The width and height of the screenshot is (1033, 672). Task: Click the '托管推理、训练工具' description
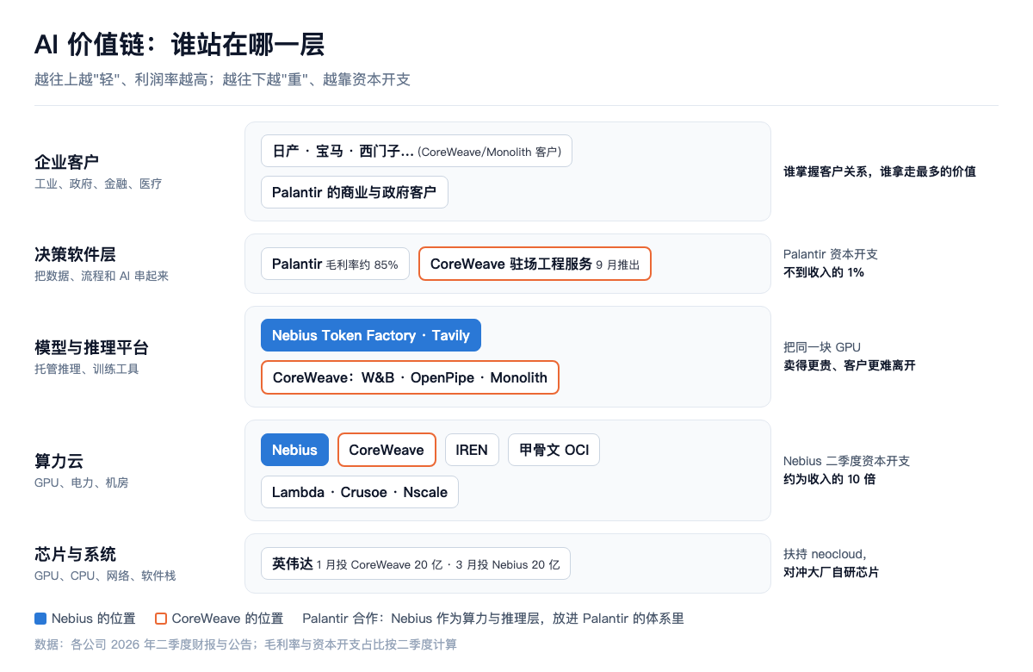tap(87, 370)
